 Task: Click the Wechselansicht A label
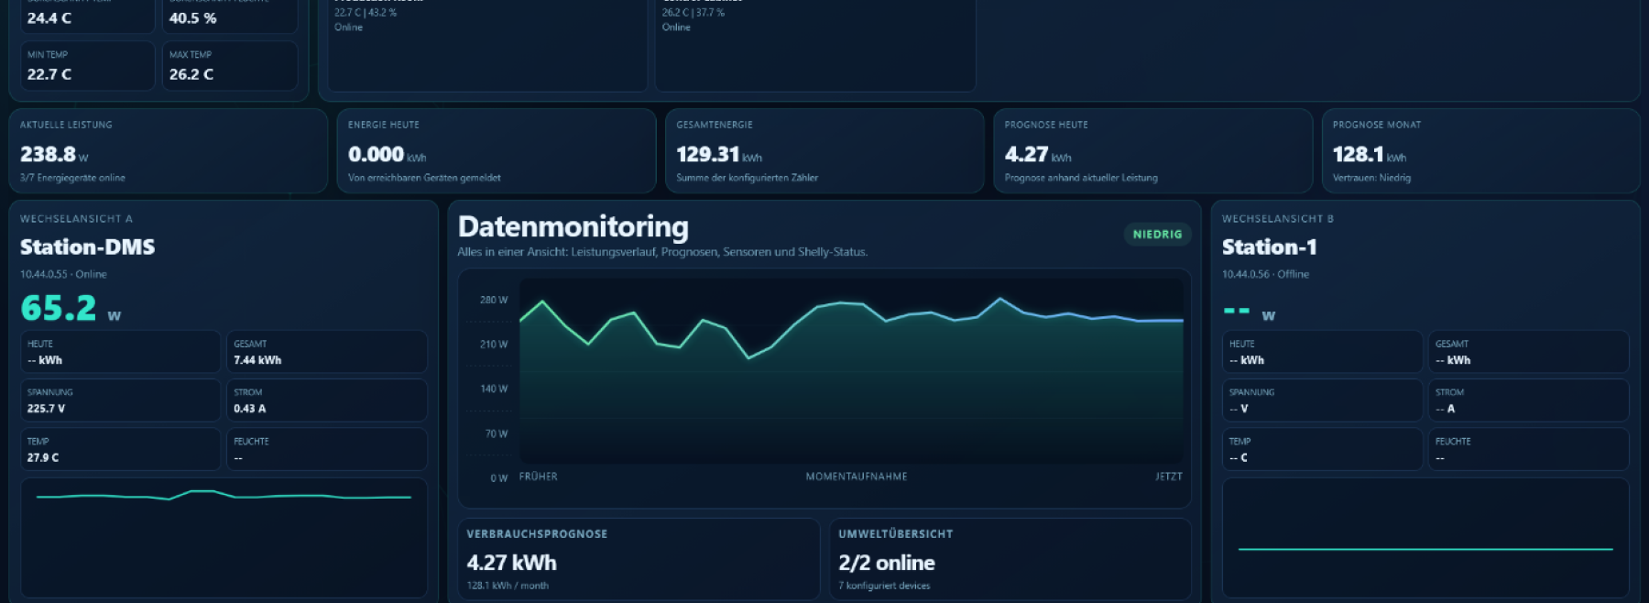click(77, 219)
